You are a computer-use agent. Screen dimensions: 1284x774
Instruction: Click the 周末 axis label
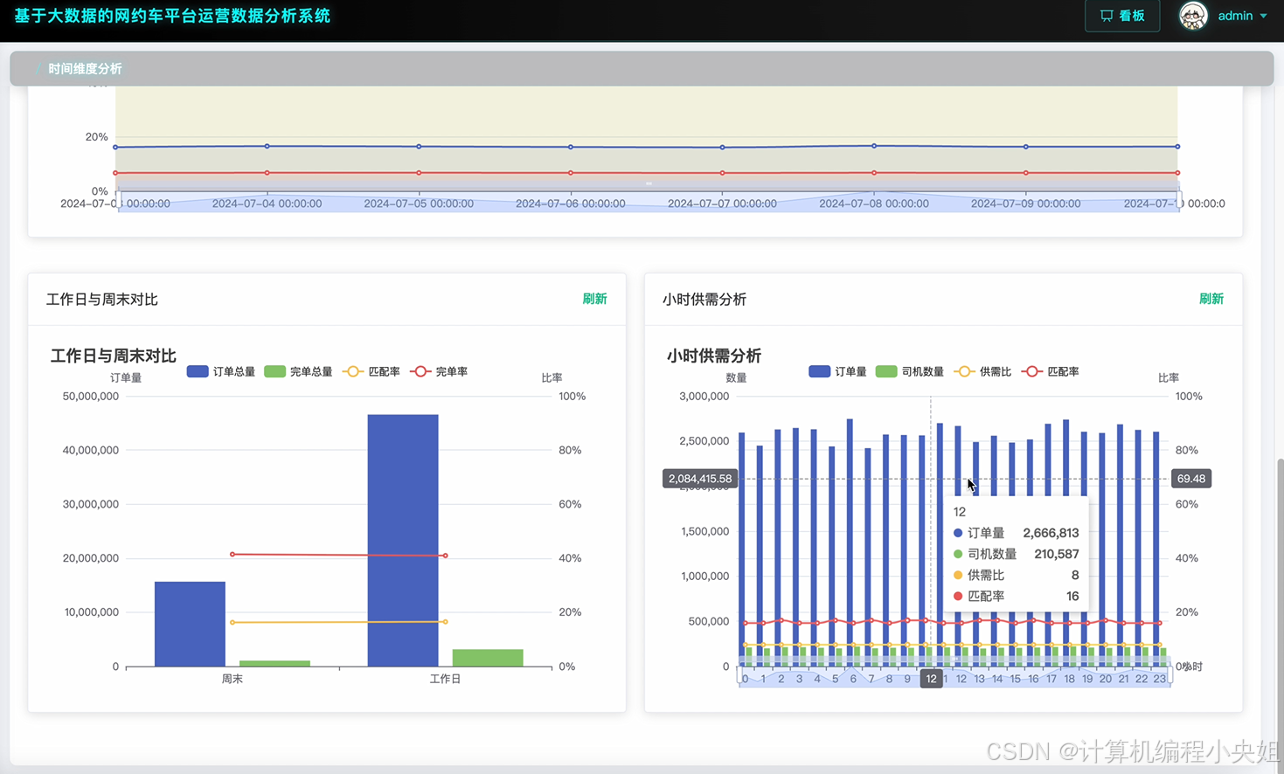tap(232, 679)
